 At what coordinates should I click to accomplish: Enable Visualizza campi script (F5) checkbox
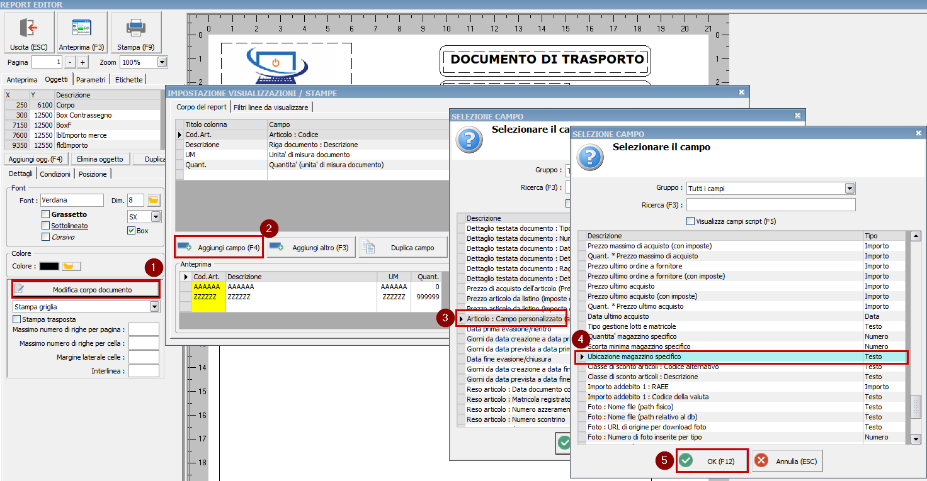(x=691, y=221)
